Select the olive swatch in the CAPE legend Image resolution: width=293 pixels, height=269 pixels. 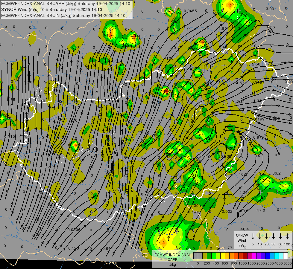[x=205, y=256]
